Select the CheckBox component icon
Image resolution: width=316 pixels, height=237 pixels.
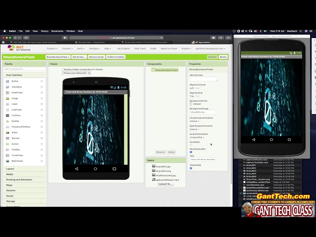7,87
